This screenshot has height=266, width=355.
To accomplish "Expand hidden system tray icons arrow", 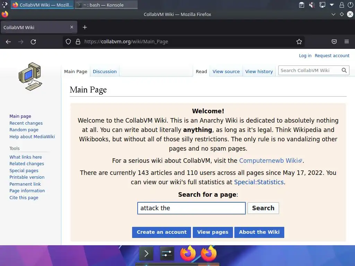I will [x=332, y=5].
